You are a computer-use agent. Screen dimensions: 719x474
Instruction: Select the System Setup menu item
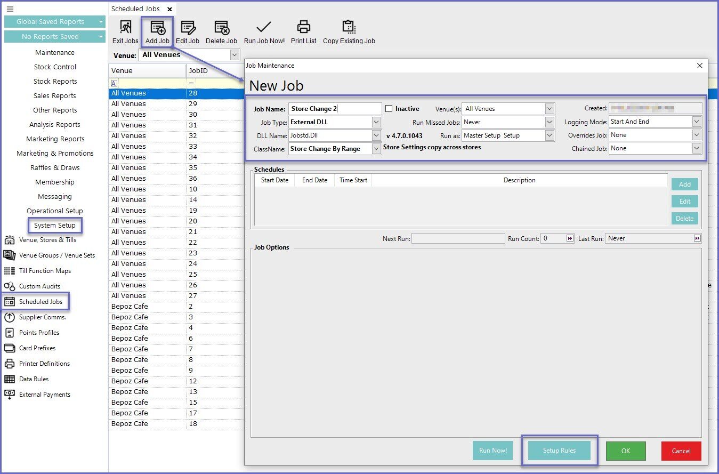click(x=55, y=226)
